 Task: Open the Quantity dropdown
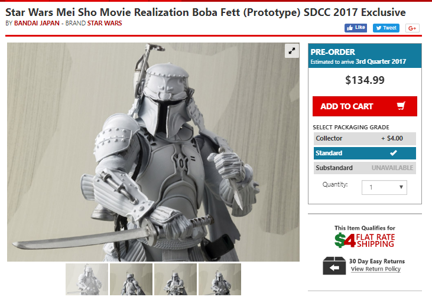click(x=384, y=187)
